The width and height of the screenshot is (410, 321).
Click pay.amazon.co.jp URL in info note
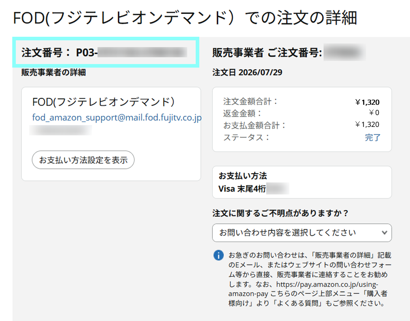click(303, 289)
